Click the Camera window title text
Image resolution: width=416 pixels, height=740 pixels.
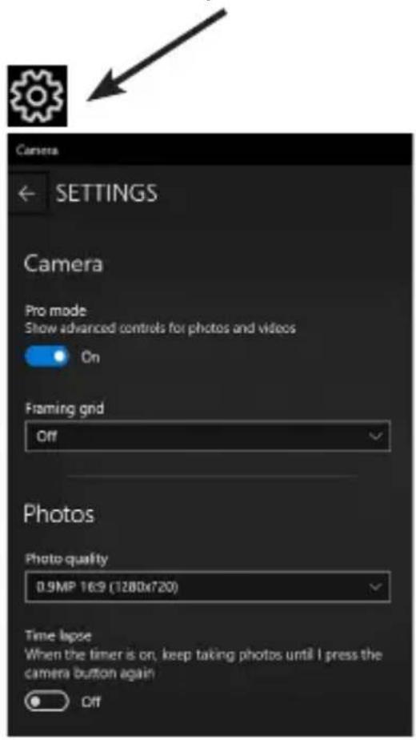click(x=37, y=151)
